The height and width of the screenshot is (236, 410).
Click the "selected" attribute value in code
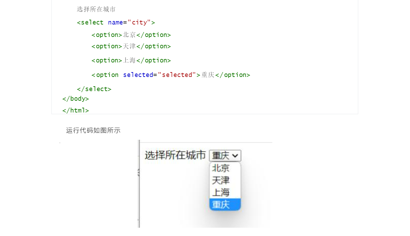coord(177,75)
